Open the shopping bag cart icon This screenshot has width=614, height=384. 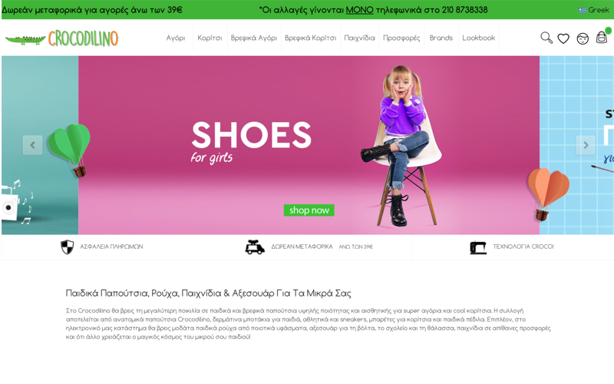click(x=602, y=37)
